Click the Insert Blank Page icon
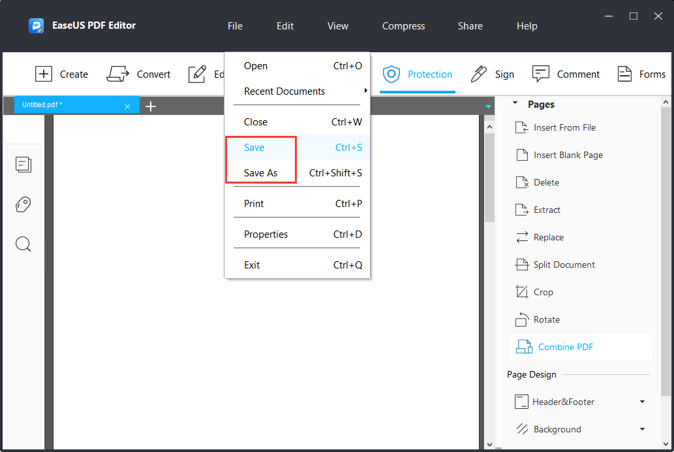Image resolution: width=674 pixels, height=452 pixels. pos(522,155)
